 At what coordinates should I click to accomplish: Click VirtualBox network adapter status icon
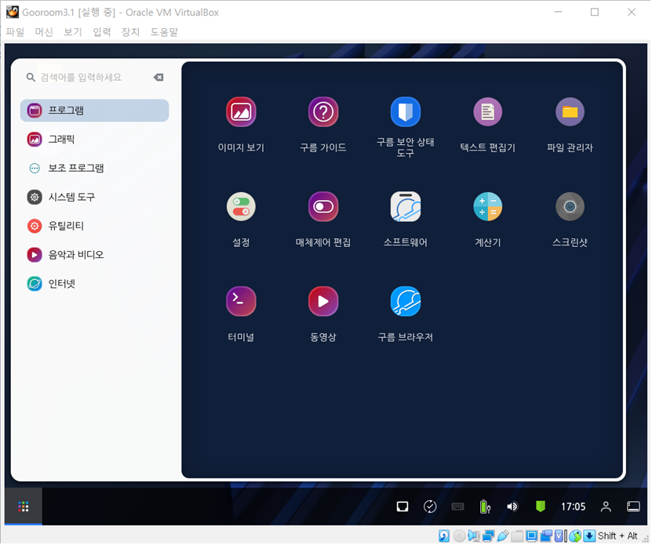tap(490, 537)
